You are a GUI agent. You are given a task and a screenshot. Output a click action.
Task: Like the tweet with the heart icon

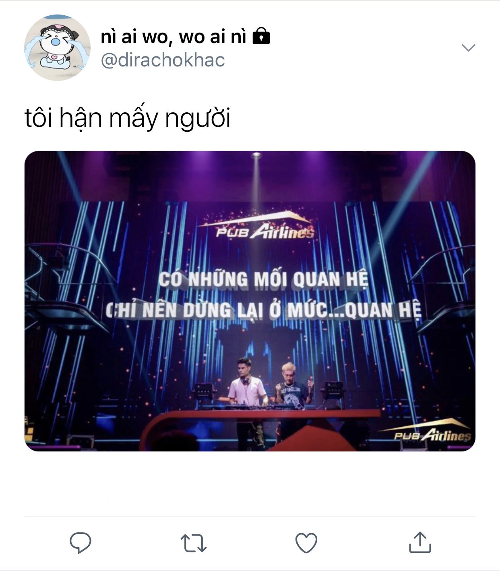pos(306,542)
